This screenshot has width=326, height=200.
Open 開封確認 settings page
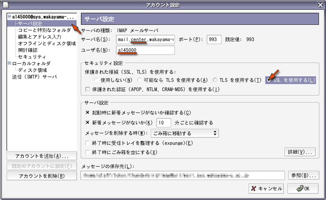coord(28,50)
